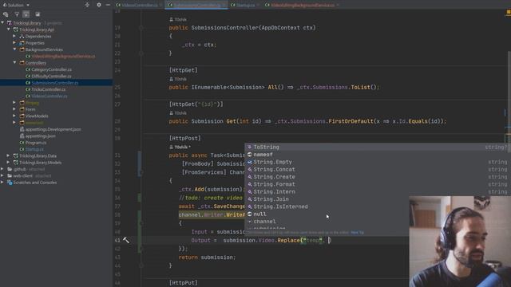Expand the Dependencies node
The height and width of the screenshot is (287, 511).
[x=14, y=36]
